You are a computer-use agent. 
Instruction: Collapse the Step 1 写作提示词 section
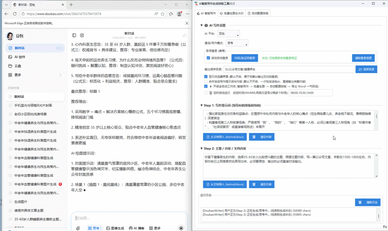pos(201,105)
